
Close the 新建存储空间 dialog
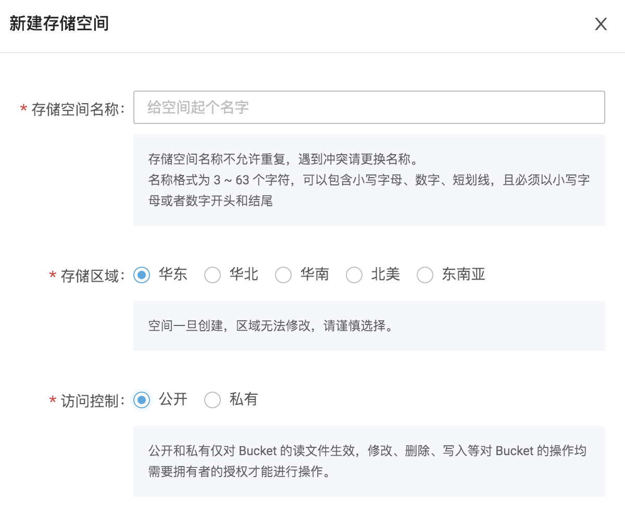click(601, 24)
